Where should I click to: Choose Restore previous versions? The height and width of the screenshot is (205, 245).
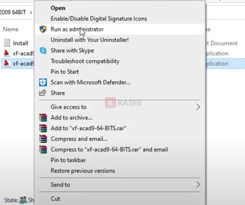83,171
